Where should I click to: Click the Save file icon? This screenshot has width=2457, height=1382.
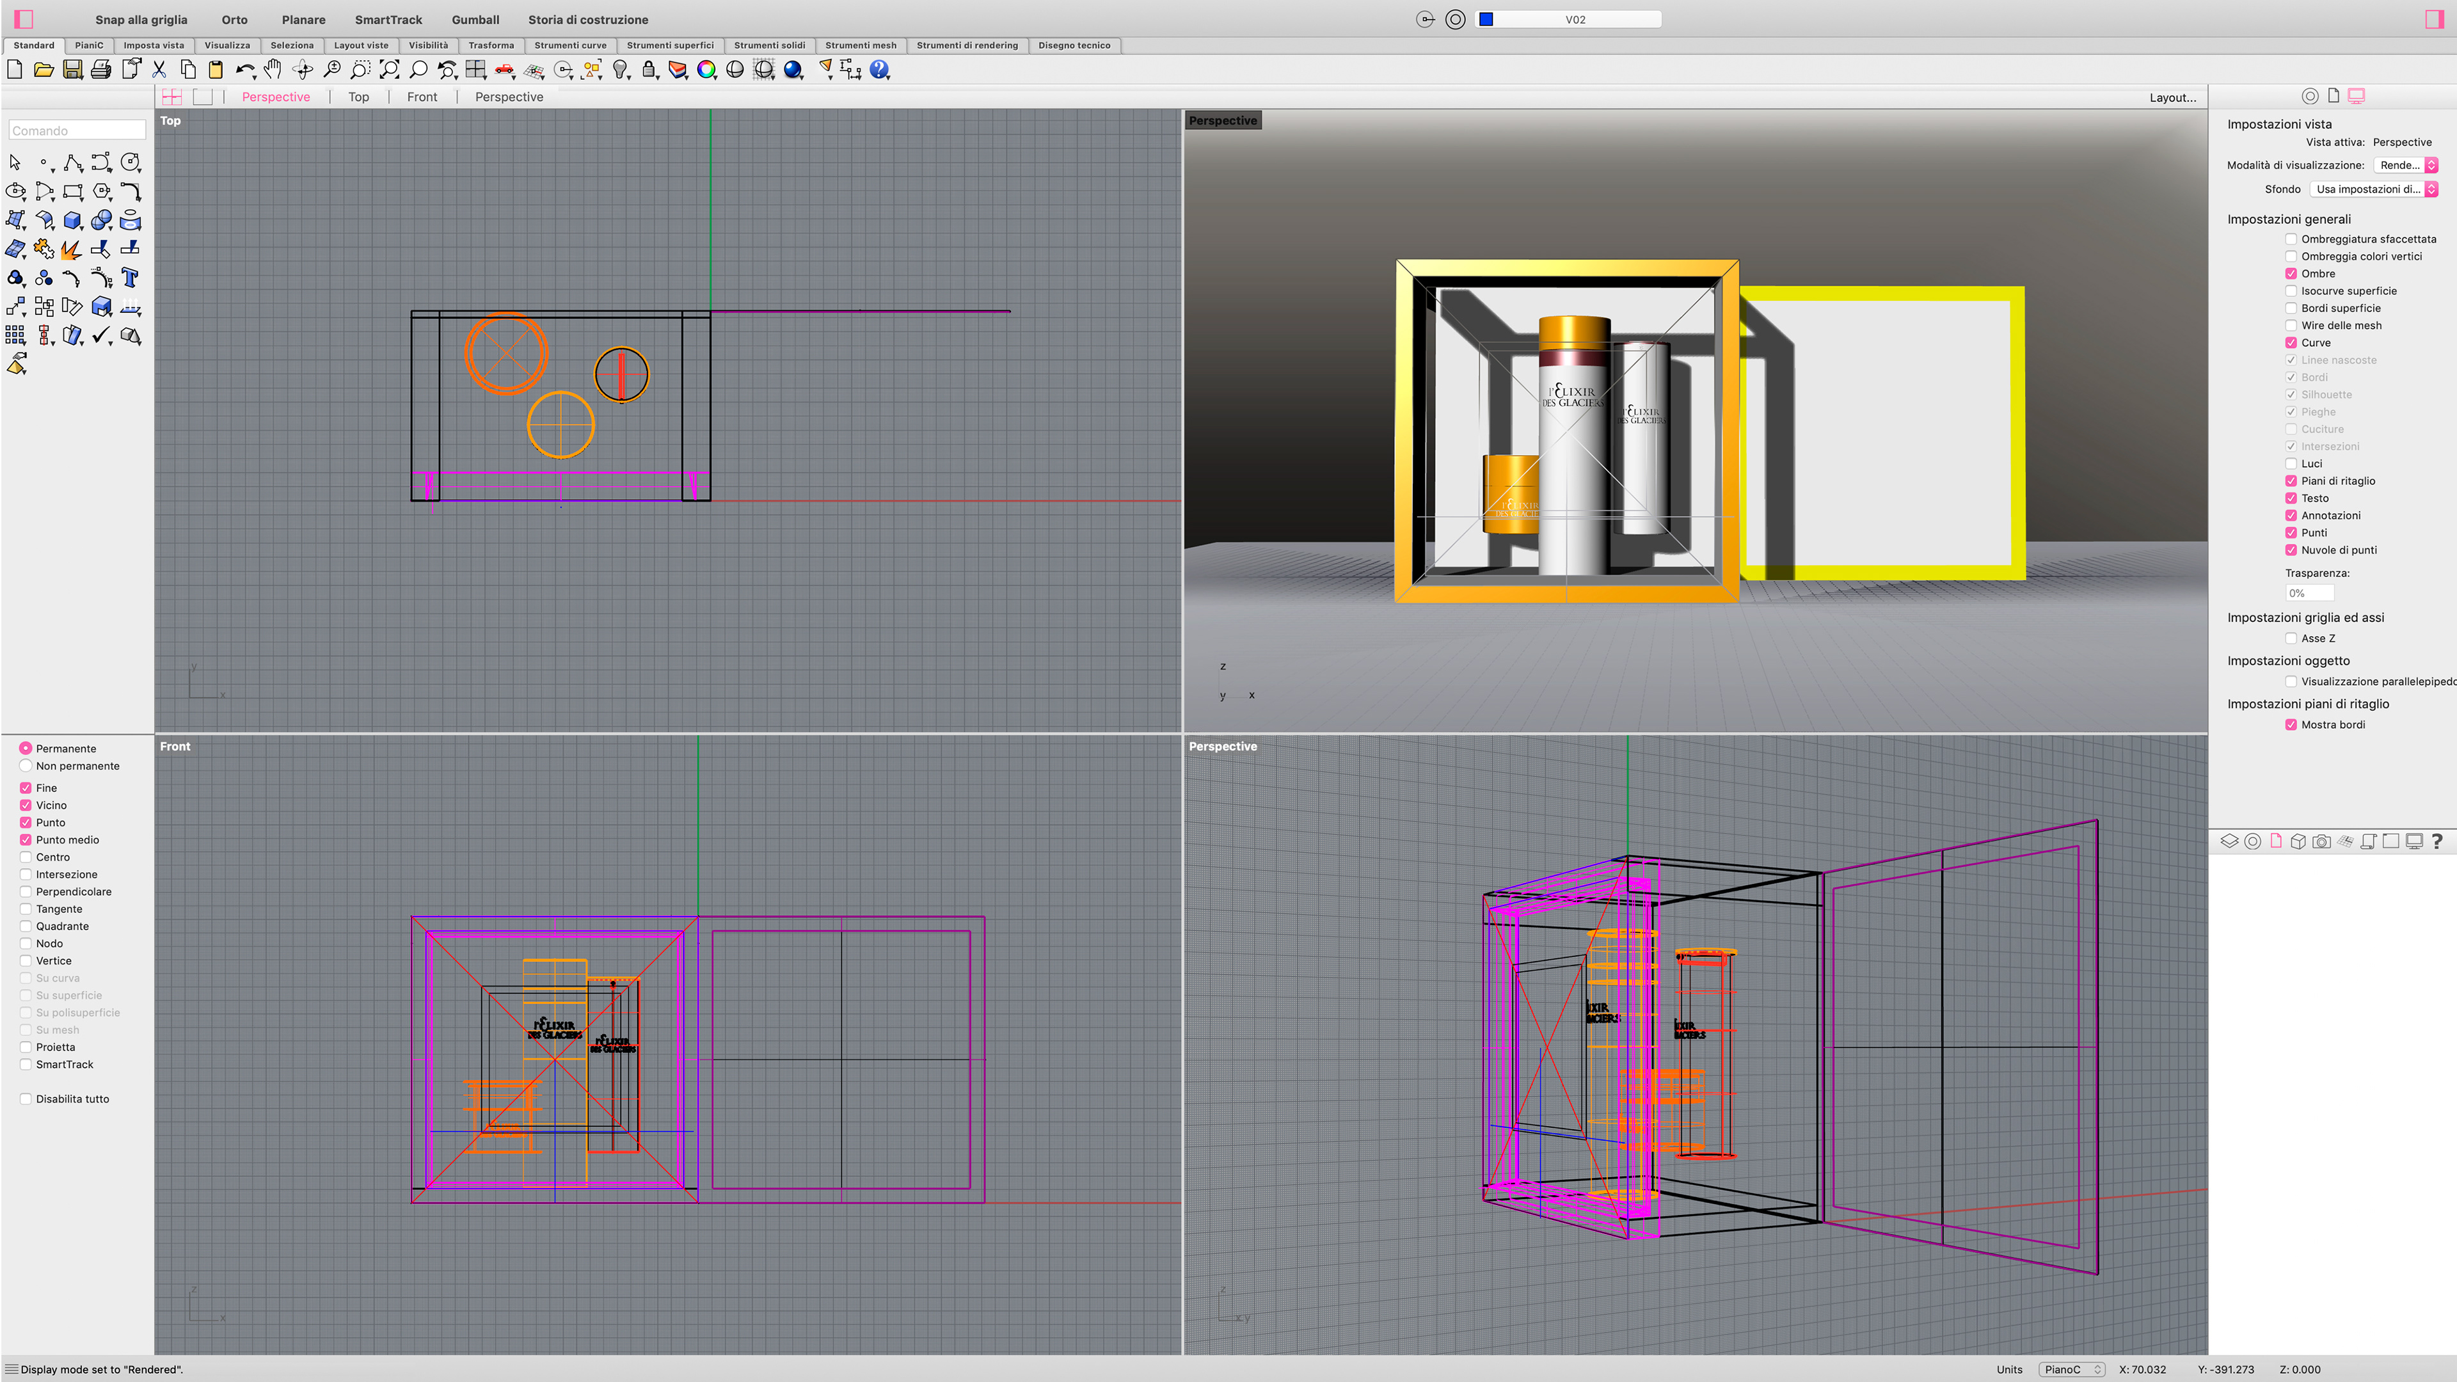(x=72, y=70)
